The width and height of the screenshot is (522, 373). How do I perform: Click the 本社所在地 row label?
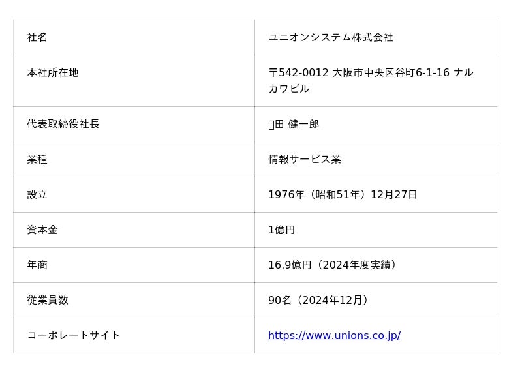coord(53,72)
